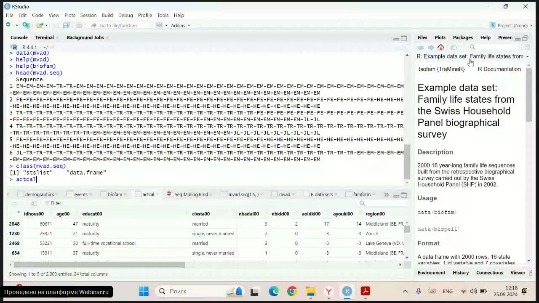Screen dimensions: 539x303
Task: Expand the Open File recent files dropdown
Action: [x=47, y=25]
